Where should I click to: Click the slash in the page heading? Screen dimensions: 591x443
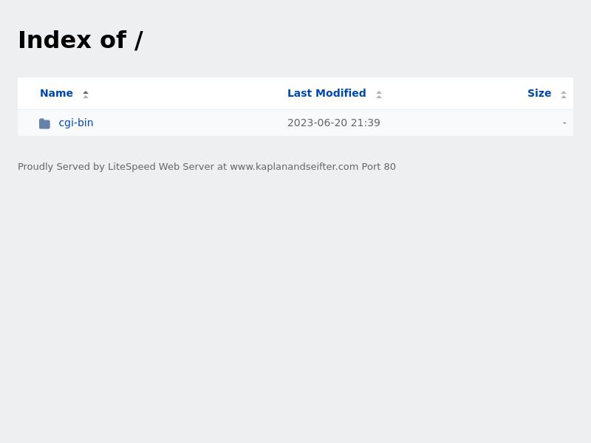(x=138, y=40)
